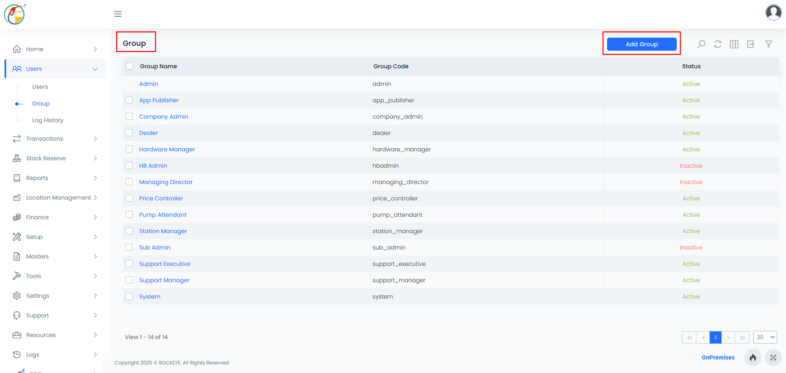
Task: Open the page size 20 dropdown
Action: (765, 337)
